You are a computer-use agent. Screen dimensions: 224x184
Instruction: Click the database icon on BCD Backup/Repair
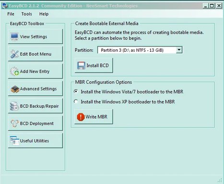click(14, 106)
